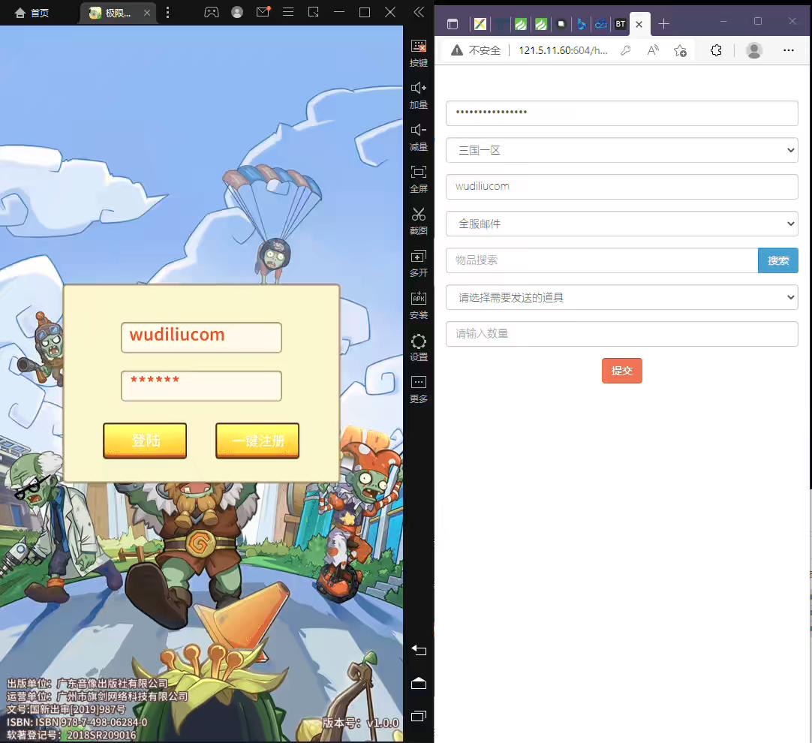Open the 请选择需要发送的道具 item dropdown
812x743 pixels.
[x=621, y=297]
